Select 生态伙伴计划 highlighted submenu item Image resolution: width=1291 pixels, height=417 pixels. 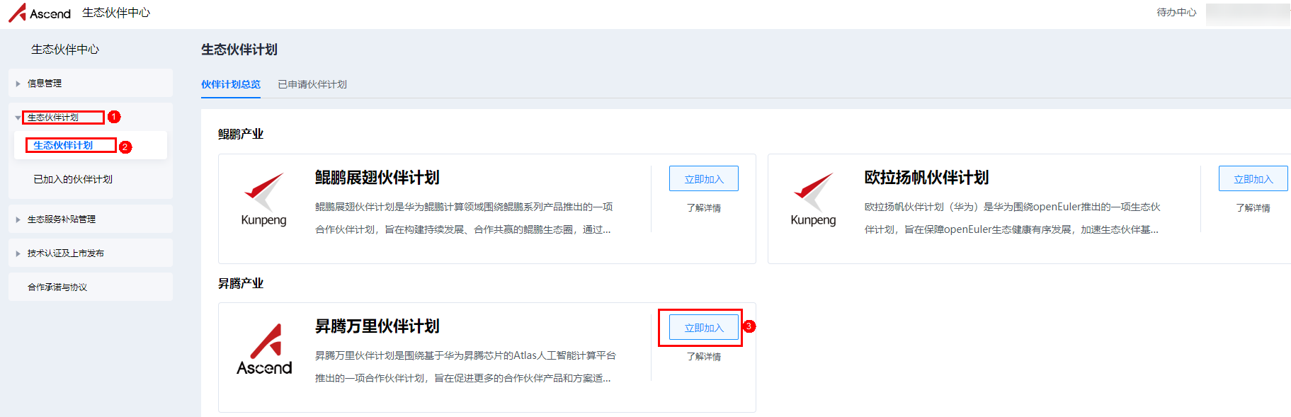(91, 145)
